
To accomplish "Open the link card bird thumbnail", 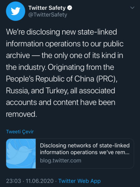I will (21, 154).
